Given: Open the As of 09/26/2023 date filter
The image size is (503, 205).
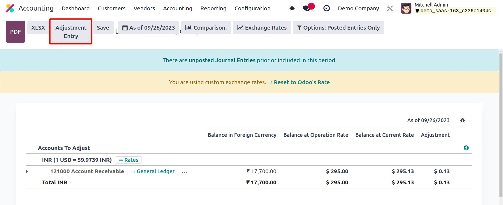Looking at the screenshot, I should (x=149, y=28).
